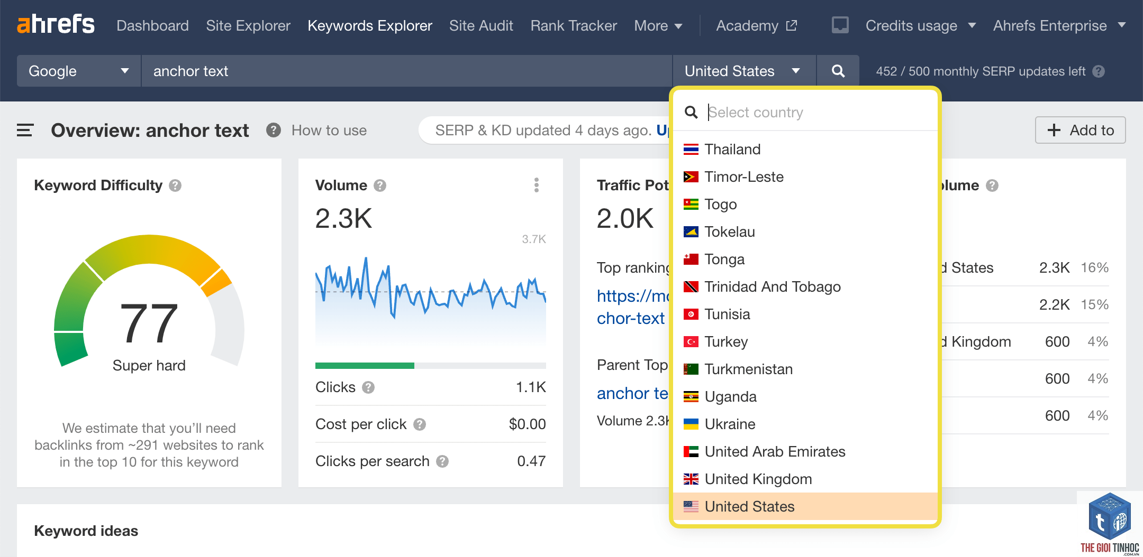1143x557 pixels.
Task: Select Trinidad And Tobago from list
Action: click(805, 287)
